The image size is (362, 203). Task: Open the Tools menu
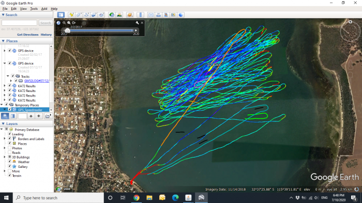(34, 9)
